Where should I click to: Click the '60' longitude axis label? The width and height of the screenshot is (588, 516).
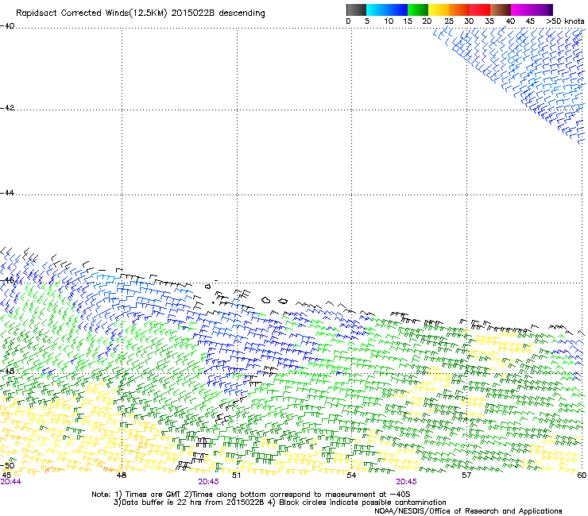pos(582,476)
